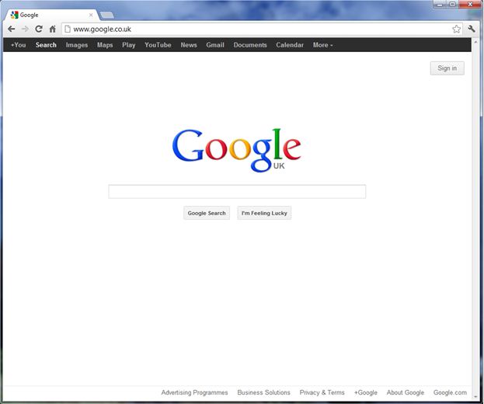The width and height of the screenshot is (484, 404).
Task: Open the Chrome wrench menu
Action: (472, 29)
